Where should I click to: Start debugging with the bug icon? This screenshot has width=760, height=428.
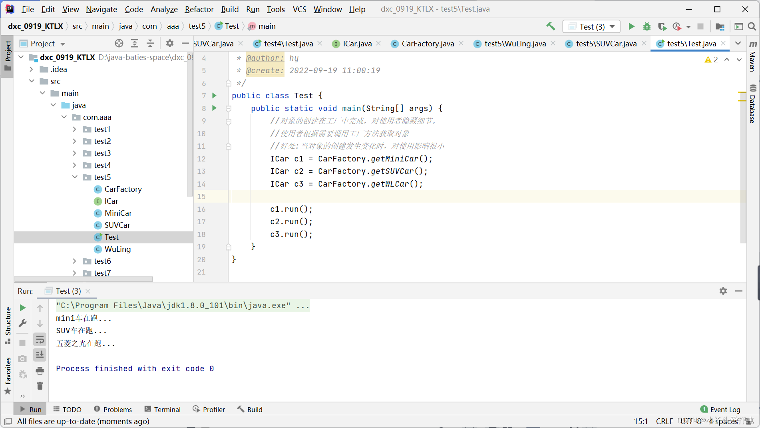point(647,26)
